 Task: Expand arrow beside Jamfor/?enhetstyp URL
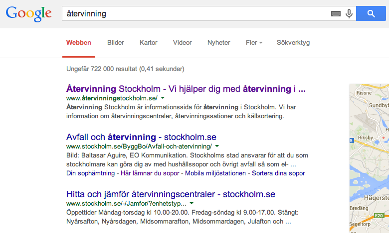pos(192,204)
